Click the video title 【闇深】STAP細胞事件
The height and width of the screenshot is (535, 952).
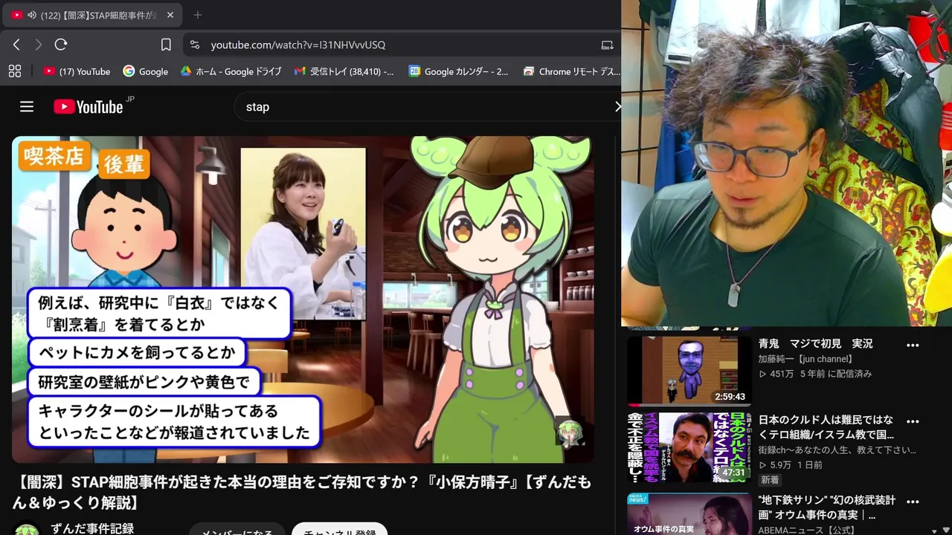click(301, 492)
